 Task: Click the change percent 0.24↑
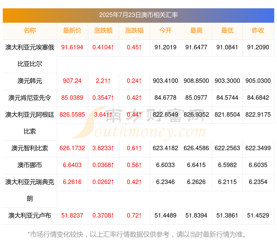pyautogui.click(x=134, y=81)
